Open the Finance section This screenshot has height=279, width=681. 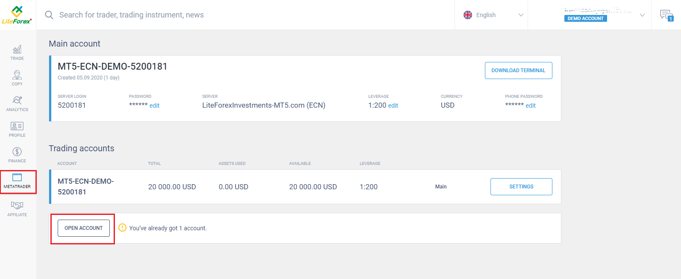17,155
